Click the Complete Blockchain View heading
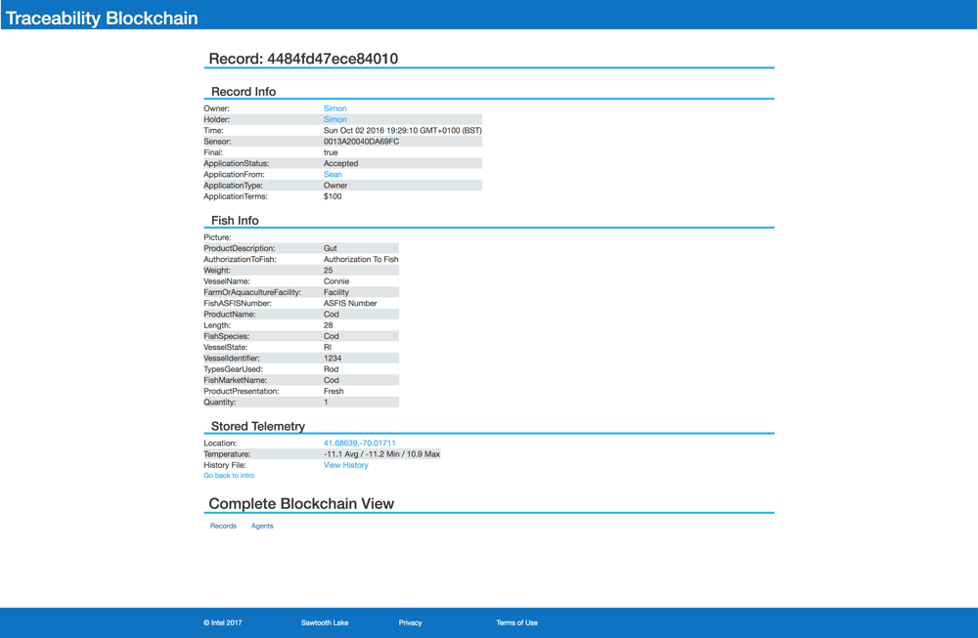The height and width of the screenshot is (638, 978). 301,503
